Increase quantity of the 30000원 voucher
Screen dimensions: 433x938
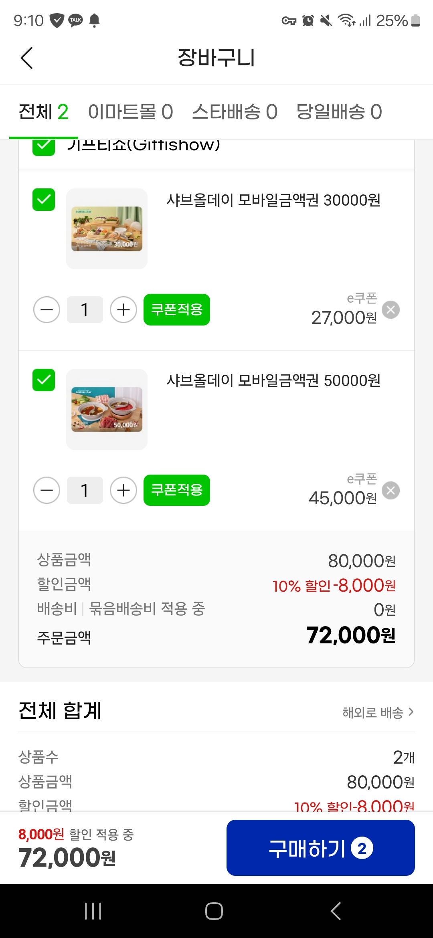(123, 310)
